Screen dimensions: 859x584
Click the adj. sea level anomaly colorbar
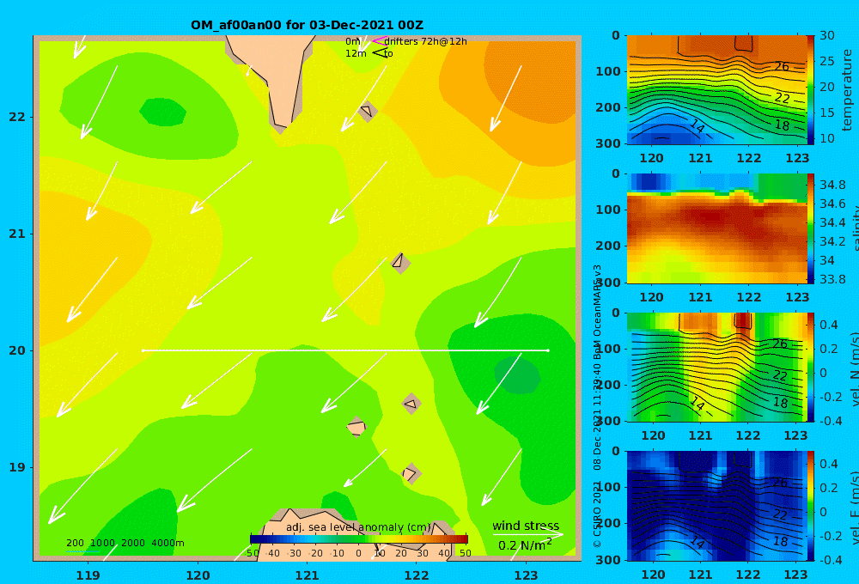359,539
